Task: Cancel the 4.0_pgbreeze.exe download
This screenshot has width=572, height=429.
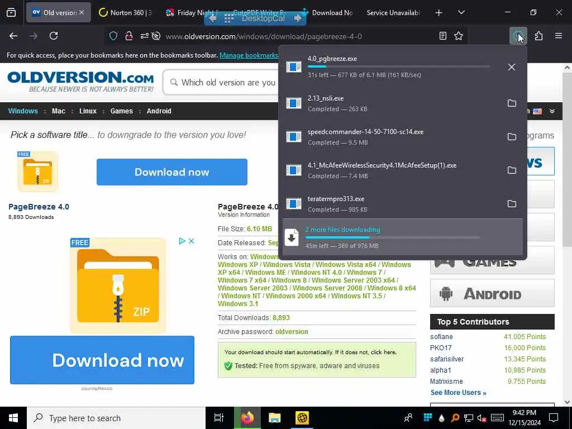Action: [x=512, y=67]
